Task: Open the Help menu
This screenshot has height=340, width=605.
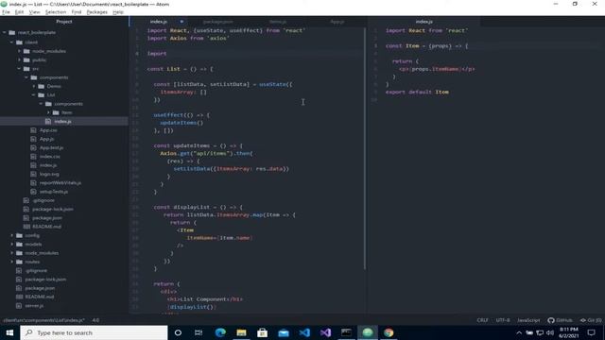Action: (118, 12)
